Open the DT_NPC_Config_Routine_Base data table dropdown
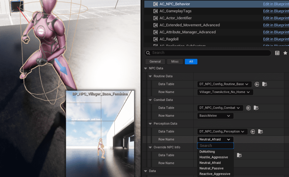 (224, 84)
